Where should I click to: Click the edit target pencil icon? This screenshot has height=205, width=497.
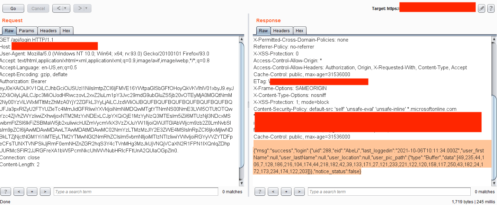pos(481,9)
